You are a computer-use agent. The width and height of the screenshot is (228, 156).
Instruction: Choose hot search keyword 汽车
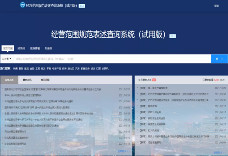pos(78,68)
